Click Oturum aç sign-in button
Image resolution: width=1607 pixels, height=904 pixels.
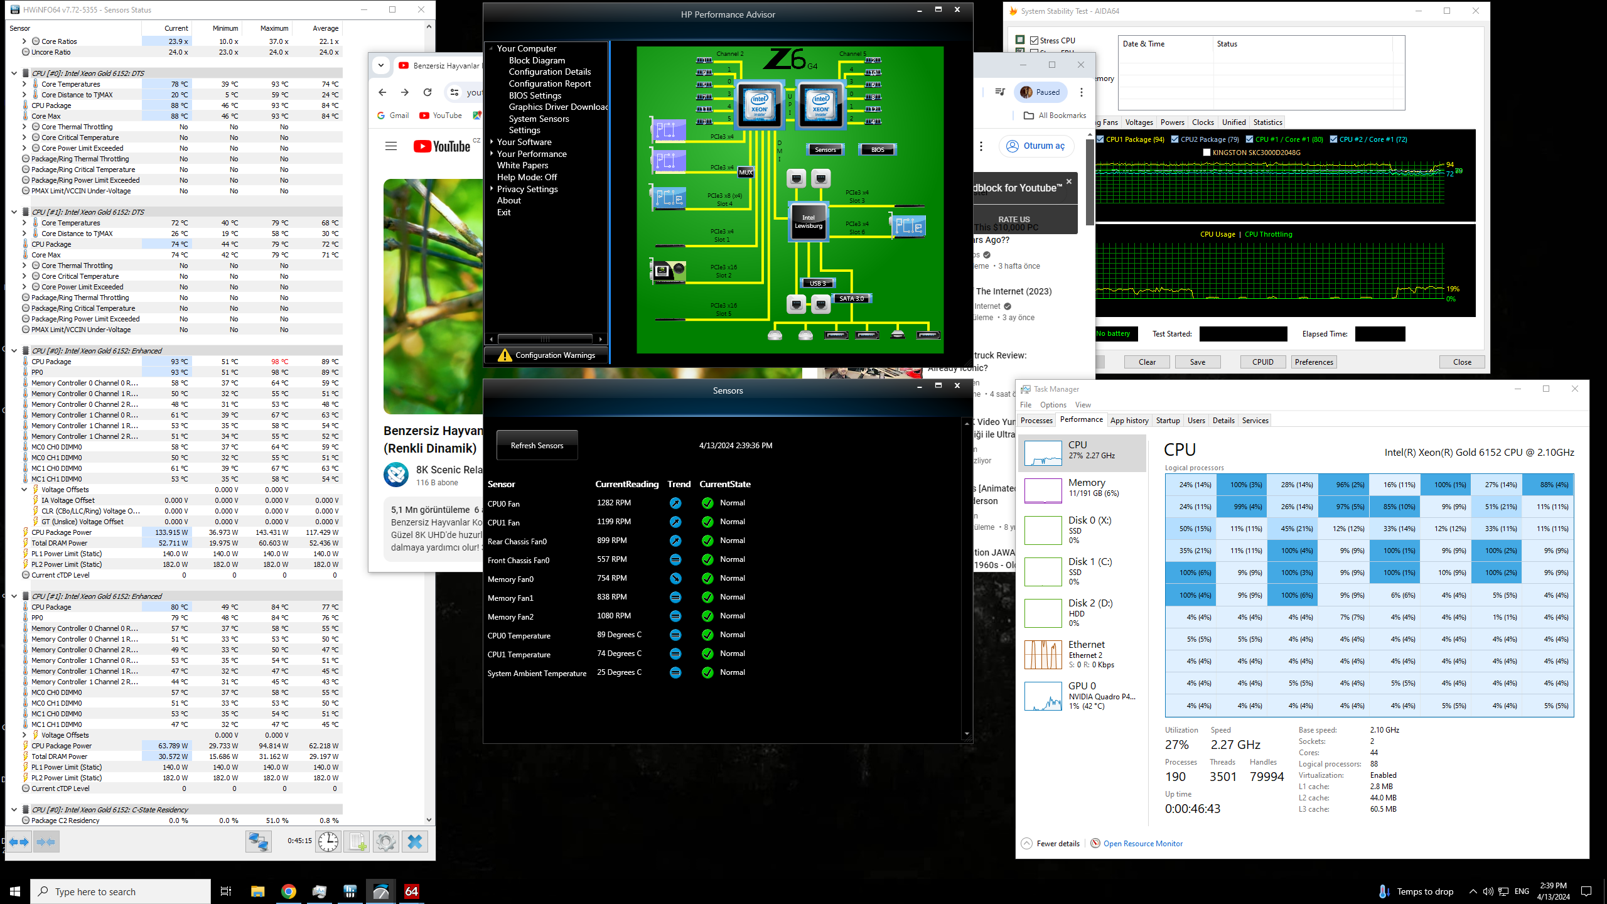tap(1036, 146)
